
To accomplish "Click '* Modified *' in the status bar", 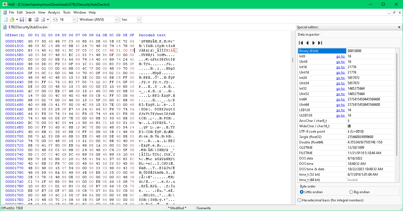I will (177, 208).
